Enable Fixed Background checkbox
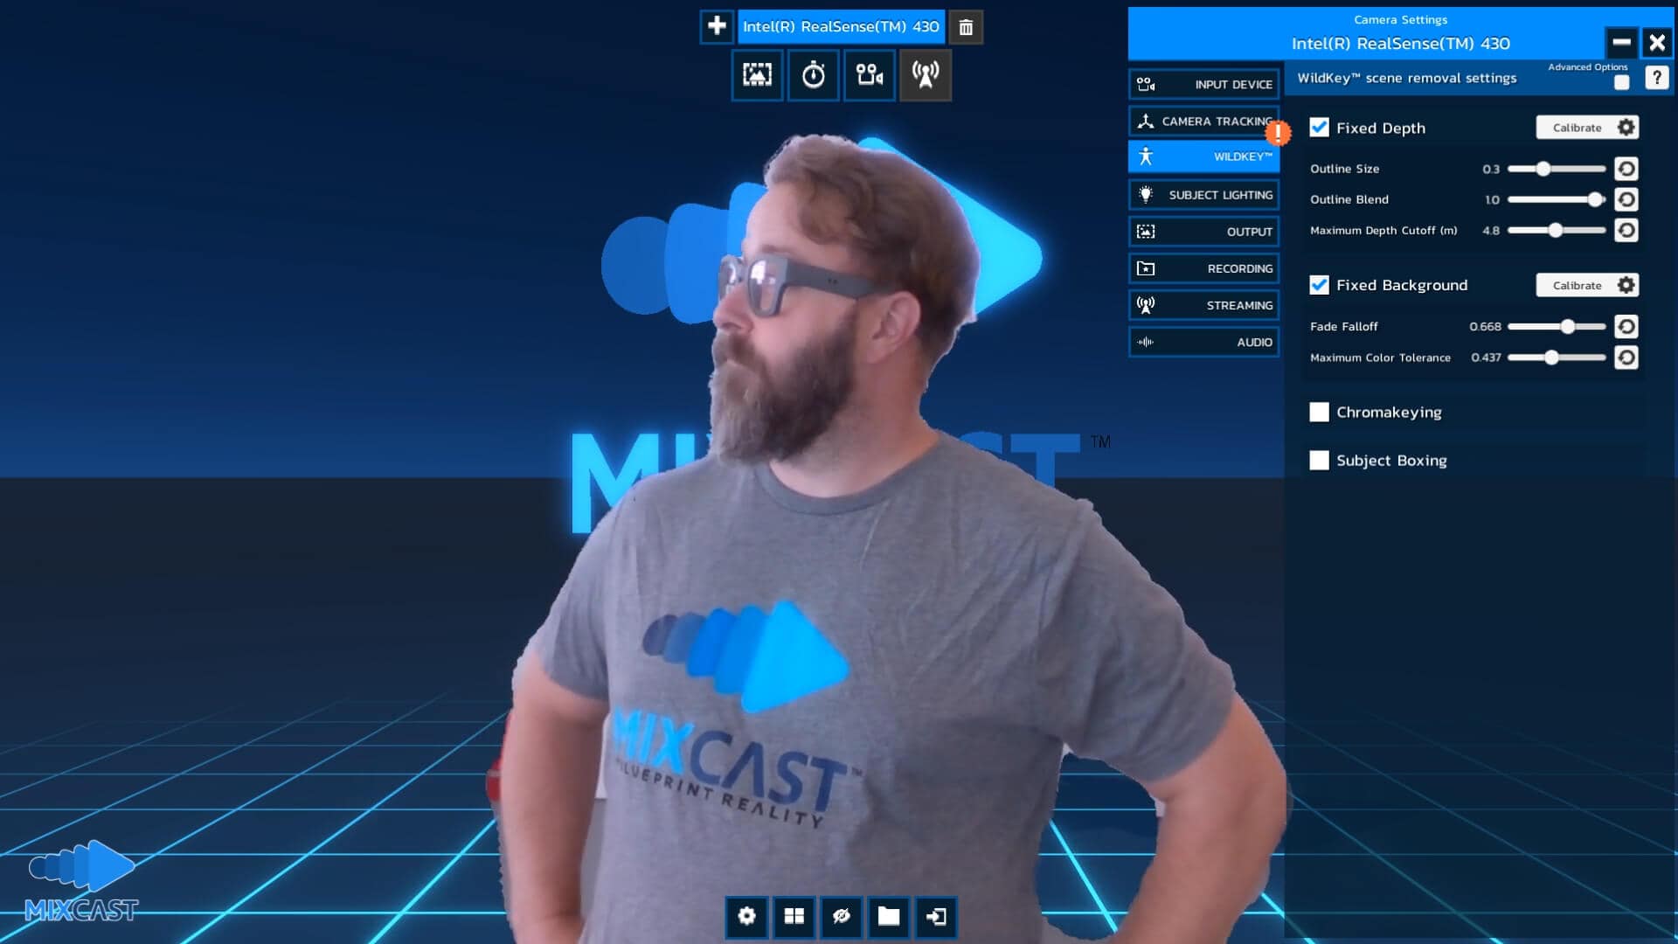 [x=1320, y=285]
